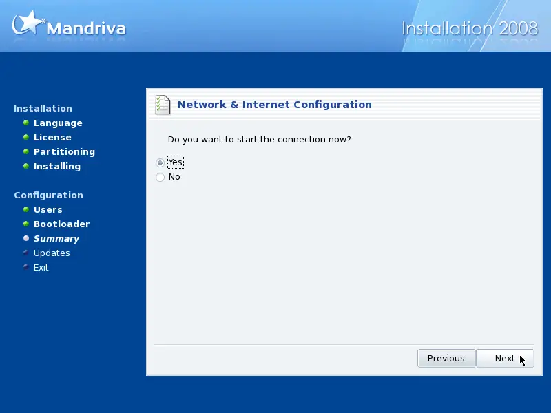551x413 pixels.
Task: Click the Summary step label
Action: coord(56,239)
